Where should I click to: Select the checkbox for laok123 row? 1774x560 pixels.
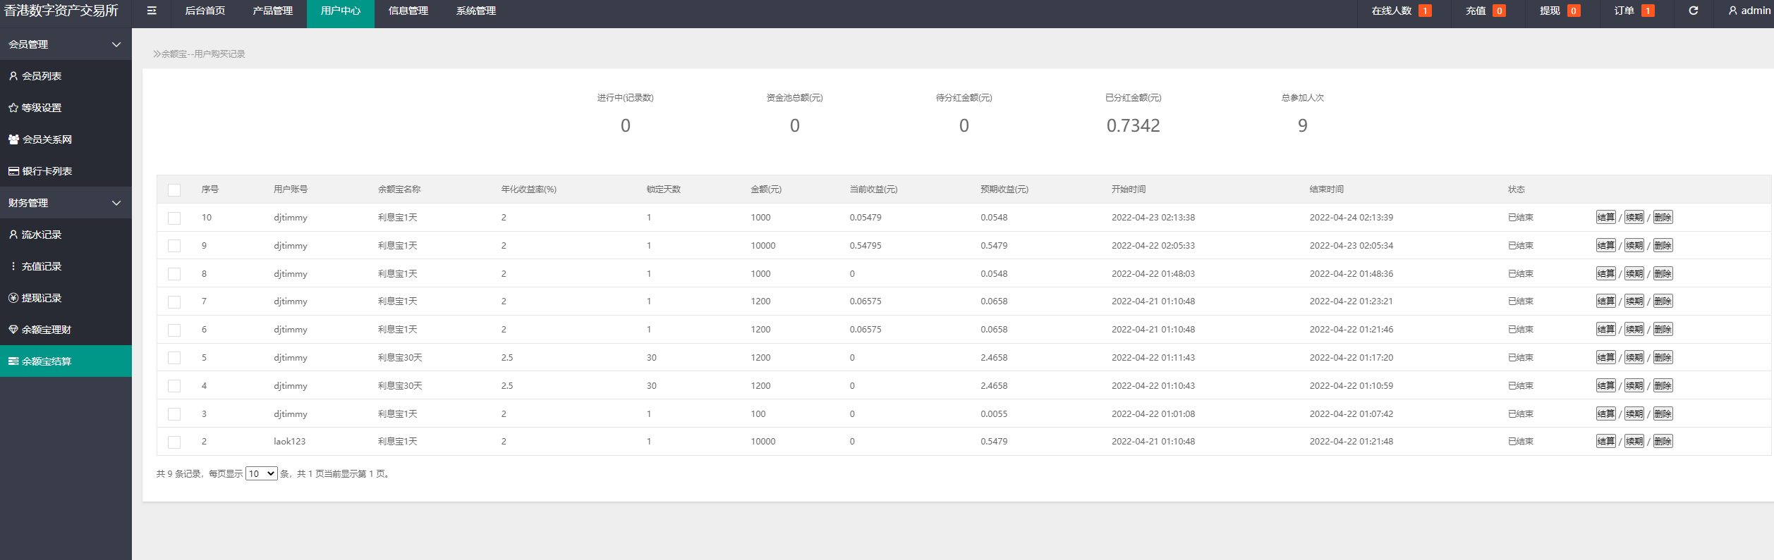tap(174, 442)
